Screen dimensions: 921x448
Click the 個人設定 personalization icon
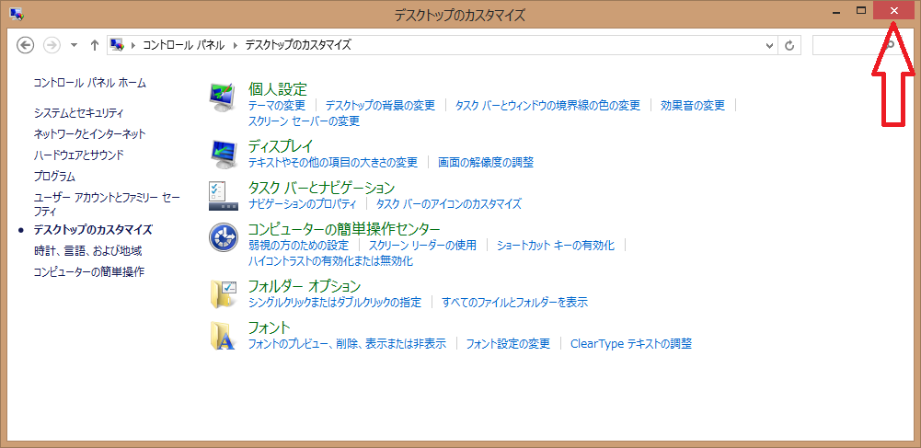(224, 96)
